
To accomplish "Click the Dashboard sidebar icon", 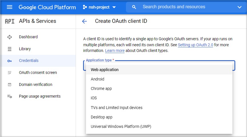I will (x=9, y=37).
